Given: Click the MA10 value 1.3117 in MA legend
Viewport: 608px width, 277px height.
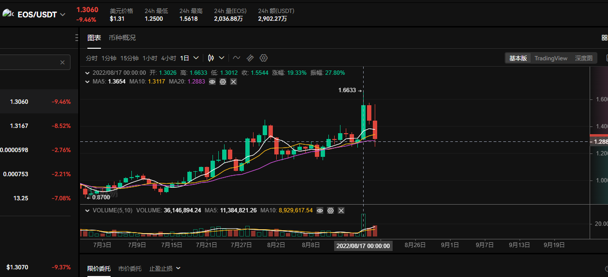Looking at the screenshot, I should point(156,82).
